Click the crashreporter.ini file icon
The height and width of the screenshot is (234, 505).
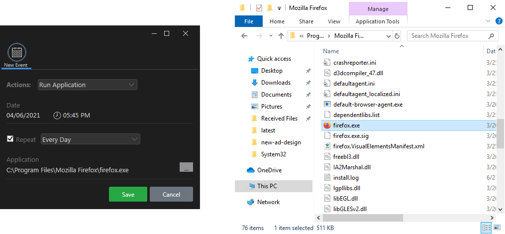click(327, 63)
